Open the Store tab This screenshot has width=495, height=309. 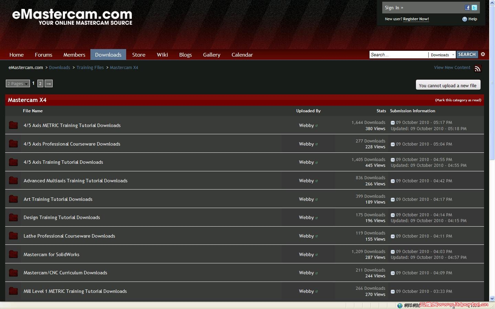pyautogui.click(x=139, y=55)
